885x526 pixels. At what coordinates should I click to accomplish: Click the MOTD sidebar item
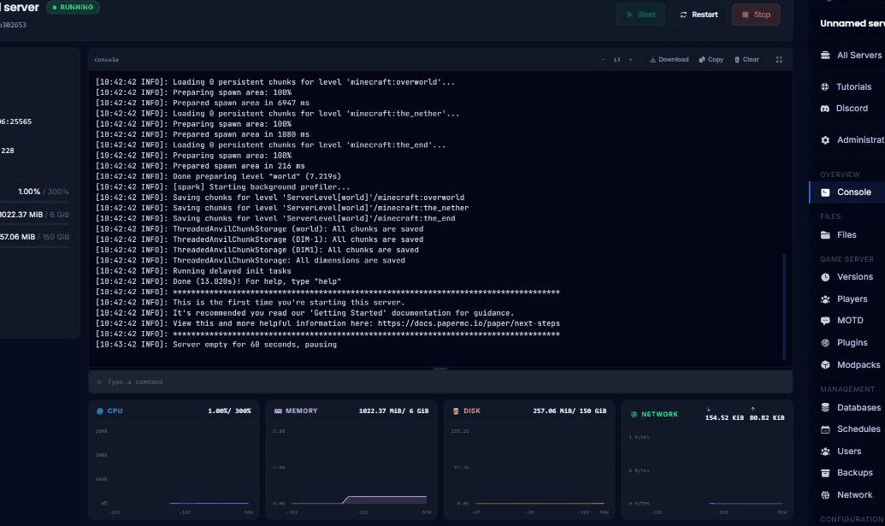point(851,320)
